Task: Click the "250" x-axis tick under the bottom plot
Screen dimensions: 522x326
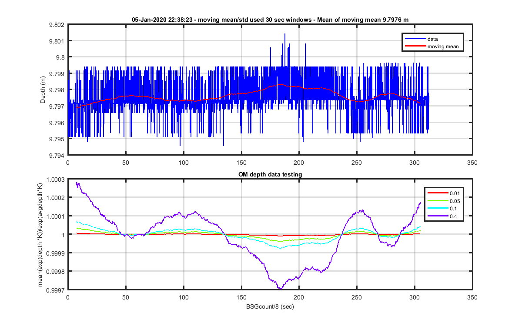Action: pos(357,298)
